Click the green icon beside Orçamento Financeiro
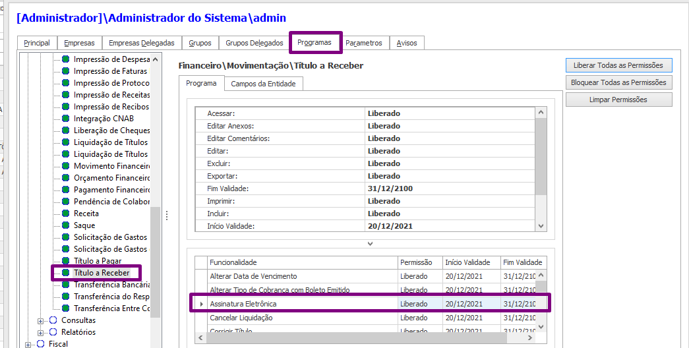The height and width of the screenshot is (348, 689). click(66, 178)
